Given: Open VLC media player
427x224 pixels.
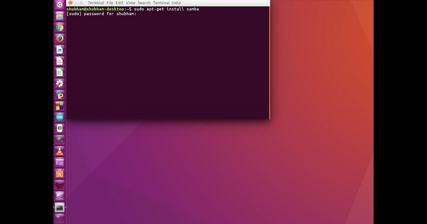Looking at the screenshot, I should click(x=59, y=151).
